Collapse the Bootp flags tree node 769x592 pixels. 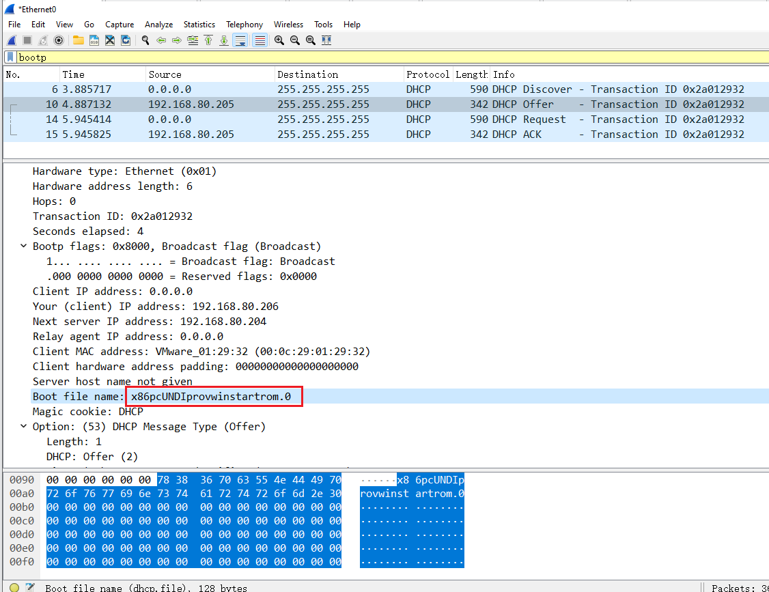(25, 246)
